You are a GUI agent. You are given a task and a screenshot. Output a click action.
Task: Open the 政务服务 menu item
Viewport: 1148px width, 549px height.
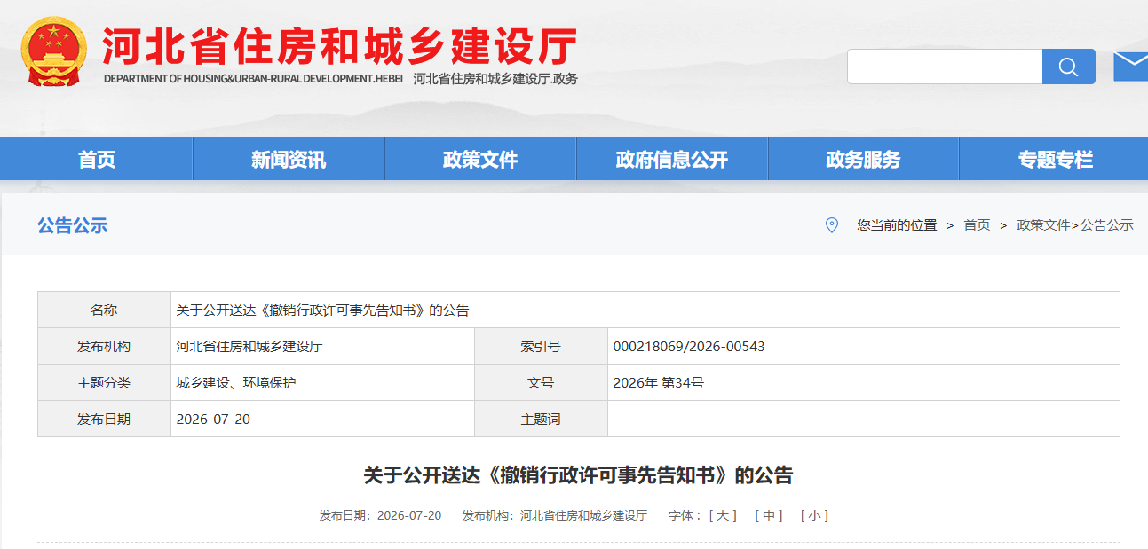863,160
